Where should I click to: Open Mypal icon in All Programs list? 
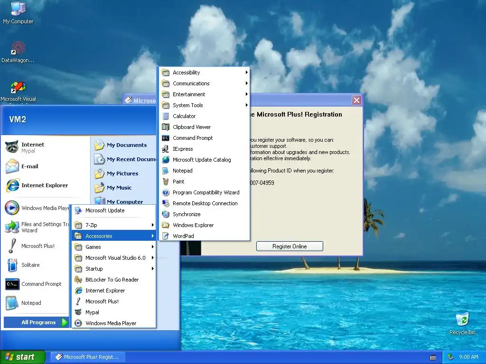pyautogui.click(x=78, y=312)
